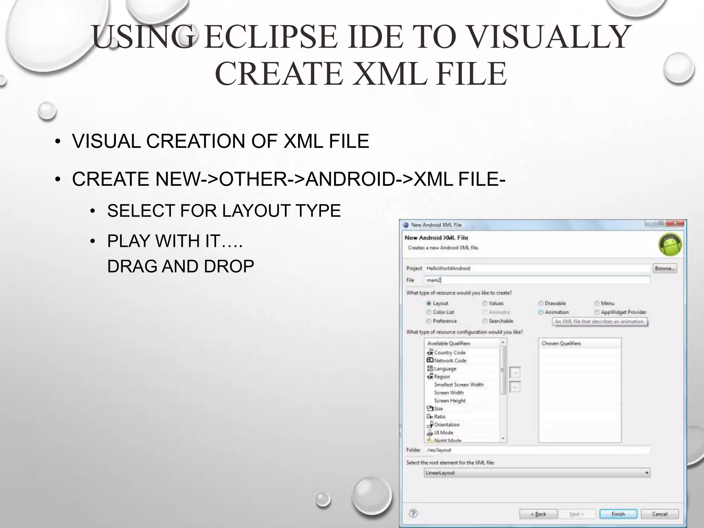Select the Layout resource type radio
The height and width of the screenshot is (528, 704).
(429, 303)
